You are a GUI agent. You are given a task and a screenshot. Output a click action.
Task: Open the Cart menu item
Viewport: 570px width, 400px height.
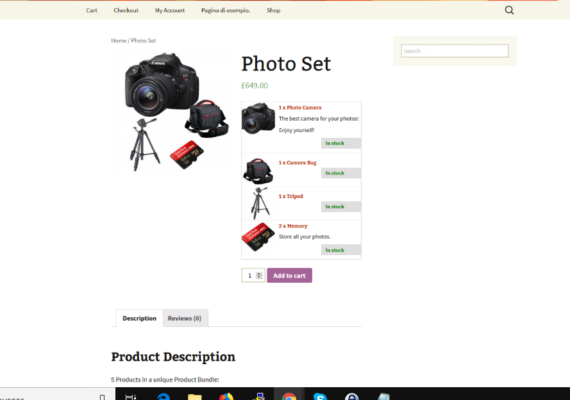point(92,10)
